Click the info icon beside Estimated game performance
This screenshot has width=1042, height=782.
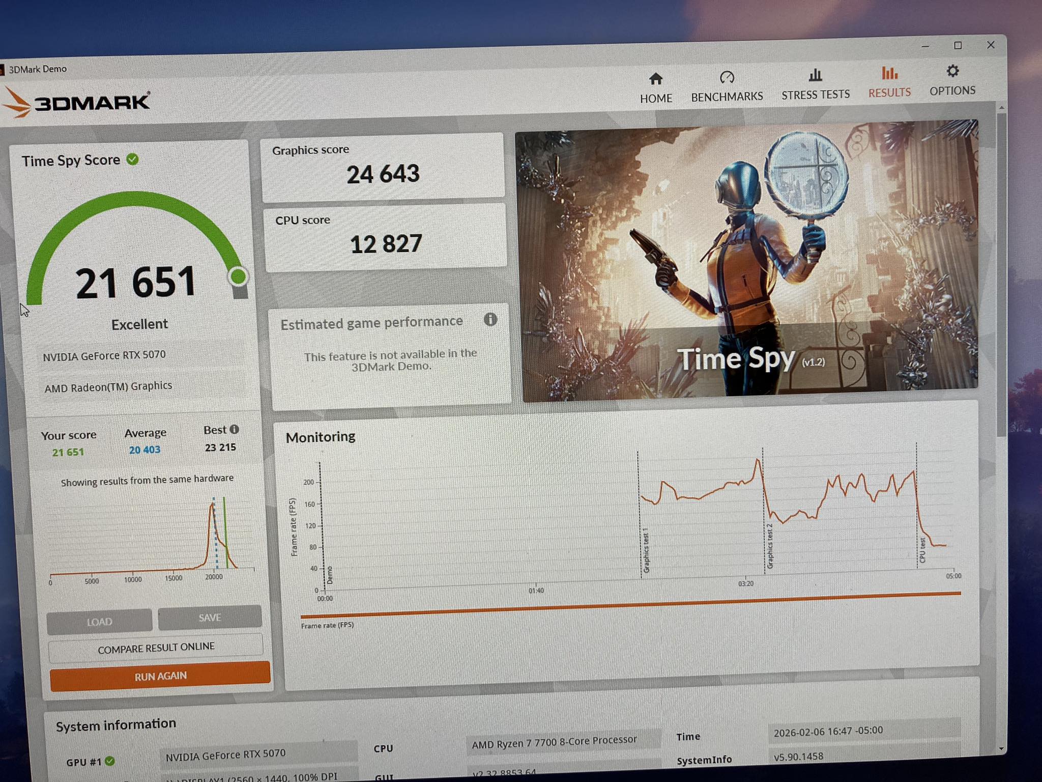click(x=490, y=319)
